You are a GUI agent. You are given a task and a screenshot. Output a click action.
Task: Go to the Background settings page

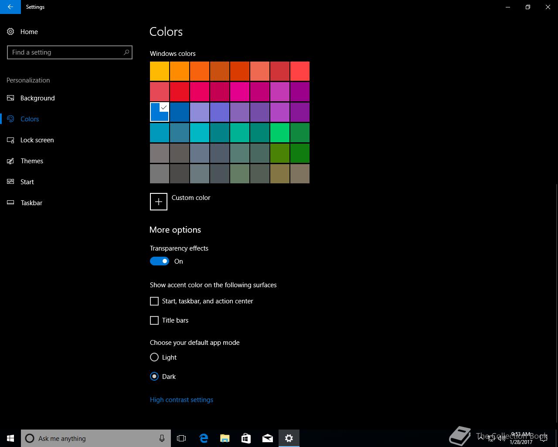click(37, 98)
